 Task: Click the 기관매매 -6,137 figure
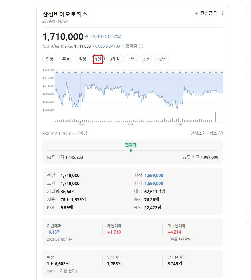pyautogui.click(x=53, y=232)
